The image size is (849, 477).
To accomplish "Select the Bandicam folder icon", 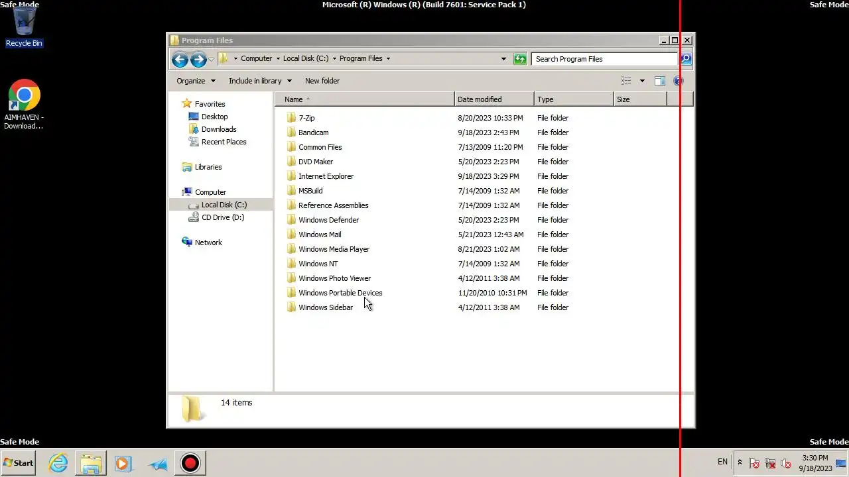I will point(291,132).
